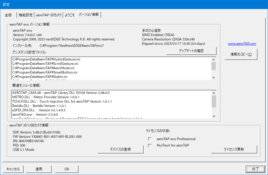Image resolution: width=268 pixels, height=175 pixels.
Task: Click the SN: 806709B5100185 text
Action: tap(28, 141)
